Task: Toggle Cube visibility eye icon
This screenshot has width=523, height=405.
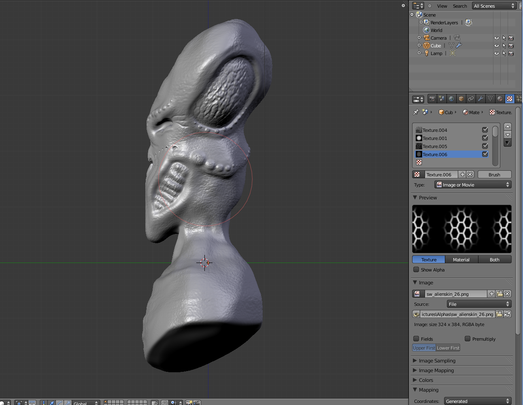Action: point(497,46)
